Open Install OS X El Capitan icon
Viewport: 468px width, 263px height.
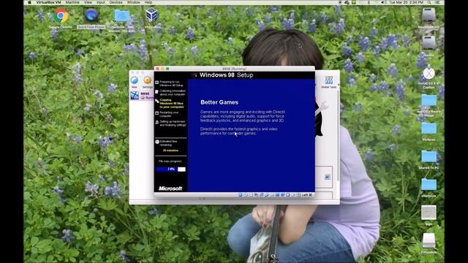pyautogui.click(x=429, y=73)
